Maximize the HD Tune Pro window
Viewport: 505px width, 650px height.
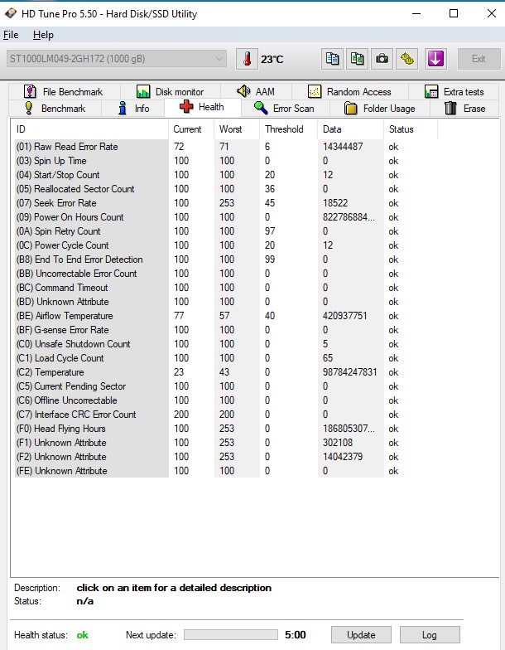454,13
